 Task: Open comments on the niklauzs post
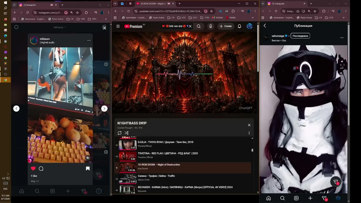pyautogui.click(x=41, y=169)
